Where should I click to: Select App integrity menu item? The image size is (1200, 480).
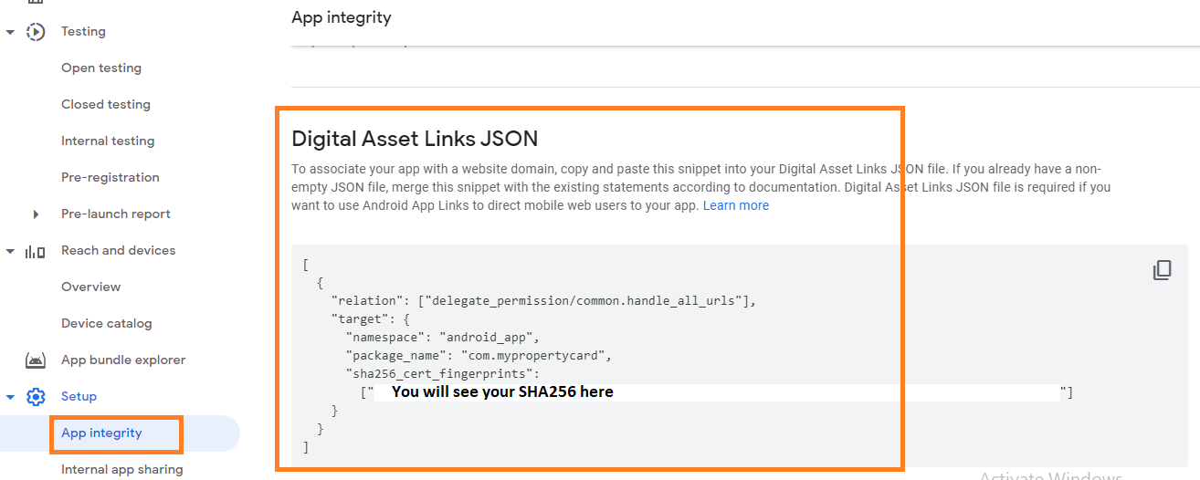coord(101,433)
